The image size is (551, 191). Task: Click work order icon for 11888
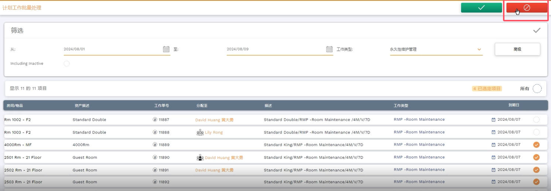[155, 132]
